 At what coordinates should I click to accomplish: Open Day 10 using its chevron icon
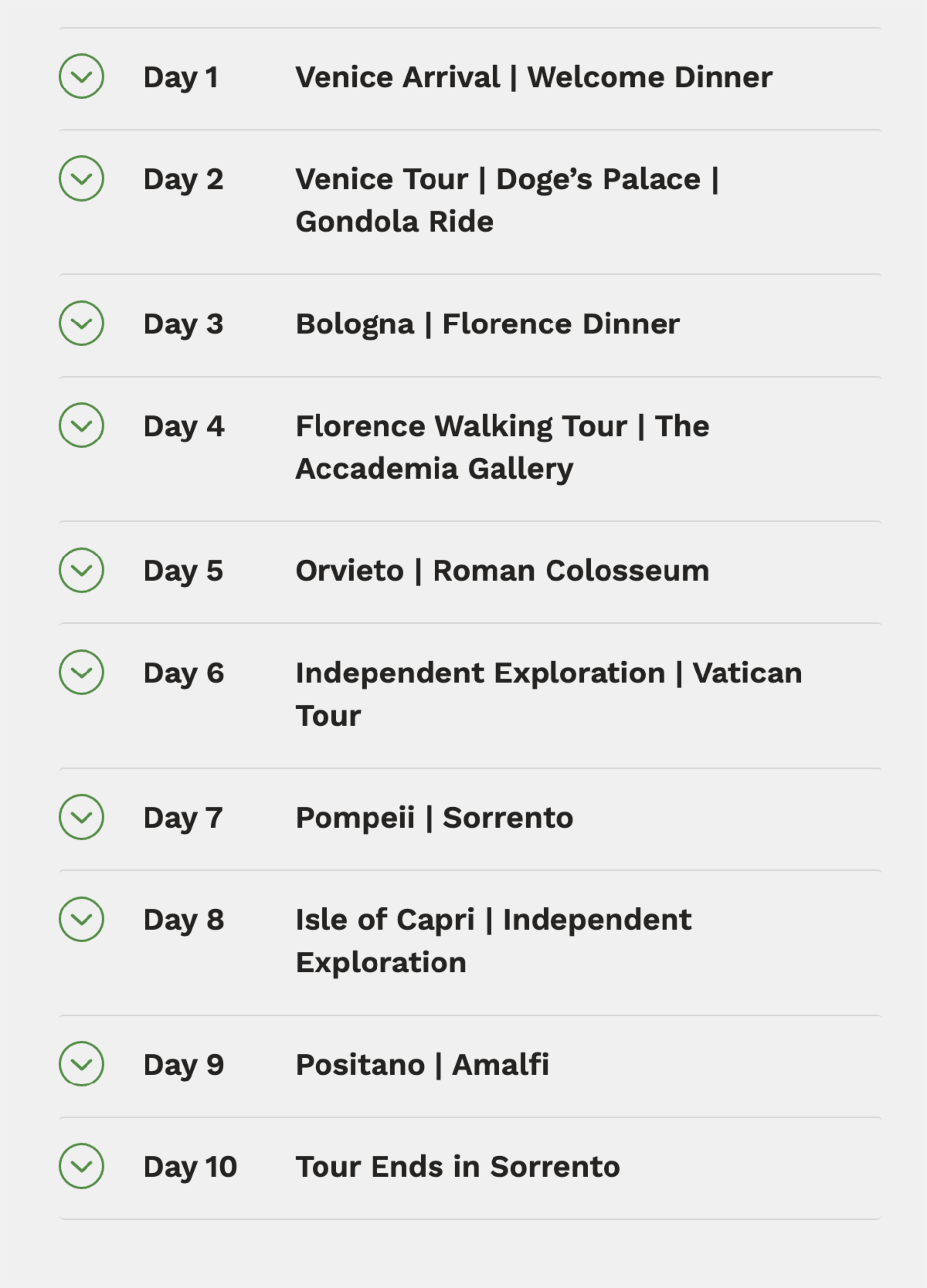pyautogui.click(x=81, y=1166)
